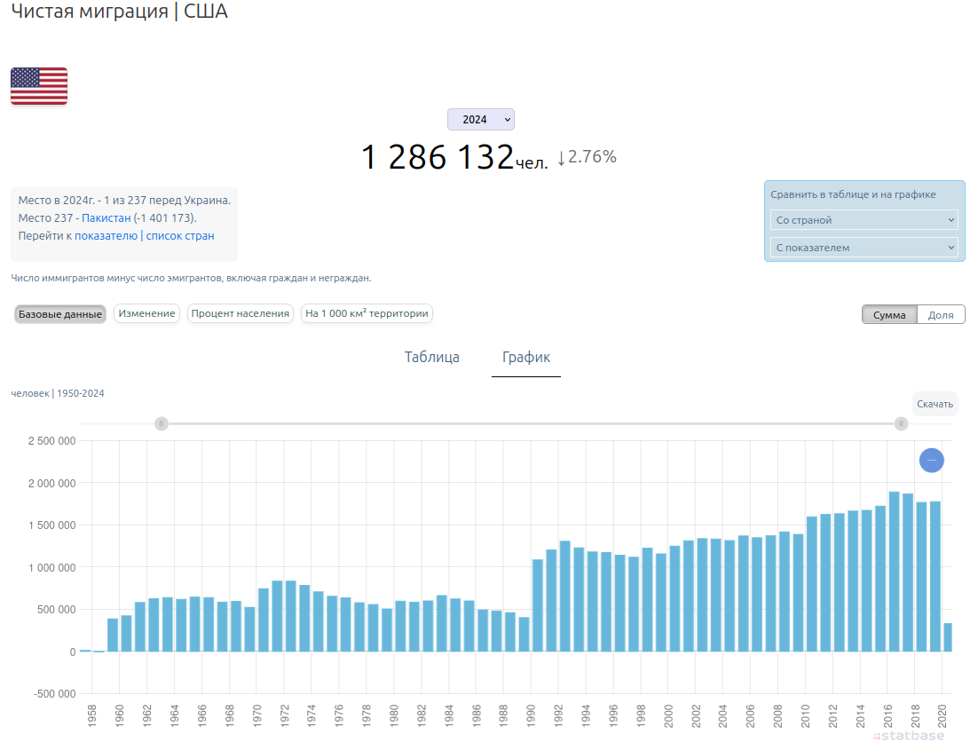Viewport: 978px width, 750px height.
Task: Toggle На 1 000 км² территории option
Action: click(x=367, y=313)
